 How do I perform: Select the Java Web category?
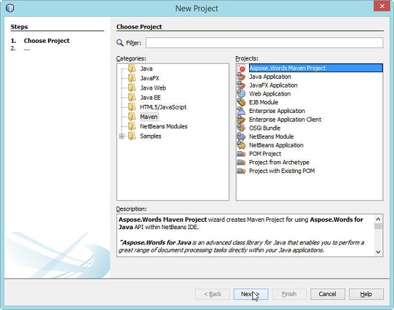pos(153,88)
